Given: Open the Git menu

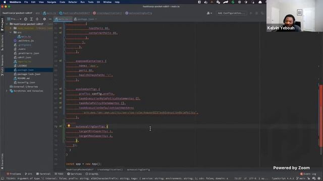Looking at the screenshot, I should (98, 2).
